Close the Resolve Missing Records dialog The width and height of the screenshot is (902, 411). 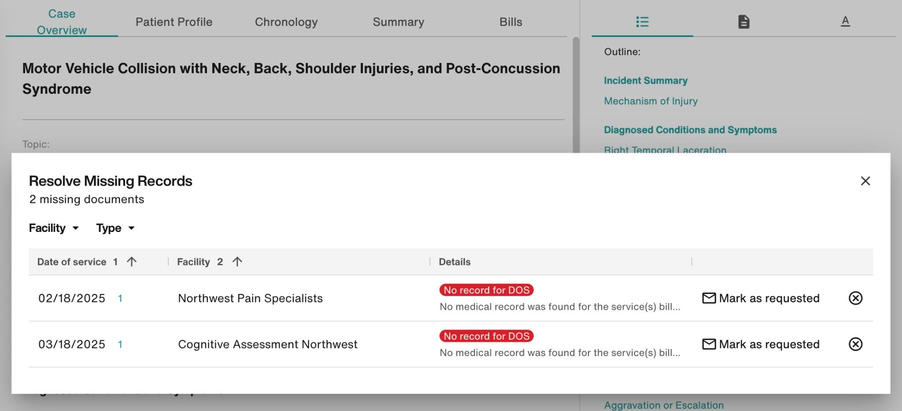point(865,181)
